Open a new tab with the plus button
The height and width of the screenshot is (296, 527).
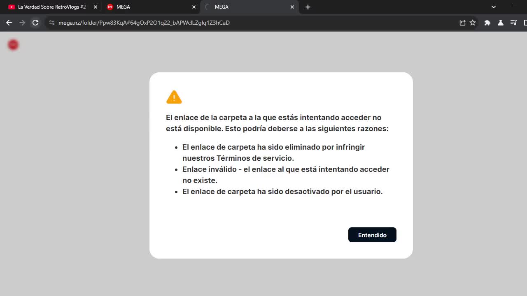click(x=308, y=7)
